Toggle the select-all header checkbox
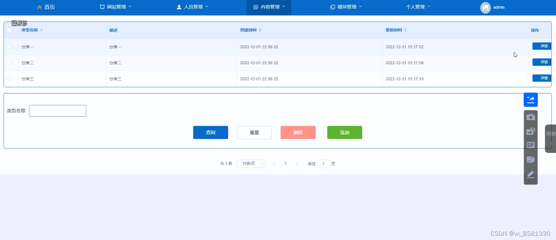 (9, 30)
